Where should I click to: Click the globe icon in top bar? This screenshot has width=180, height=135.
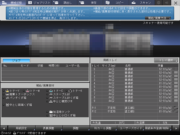click(158, 3)
